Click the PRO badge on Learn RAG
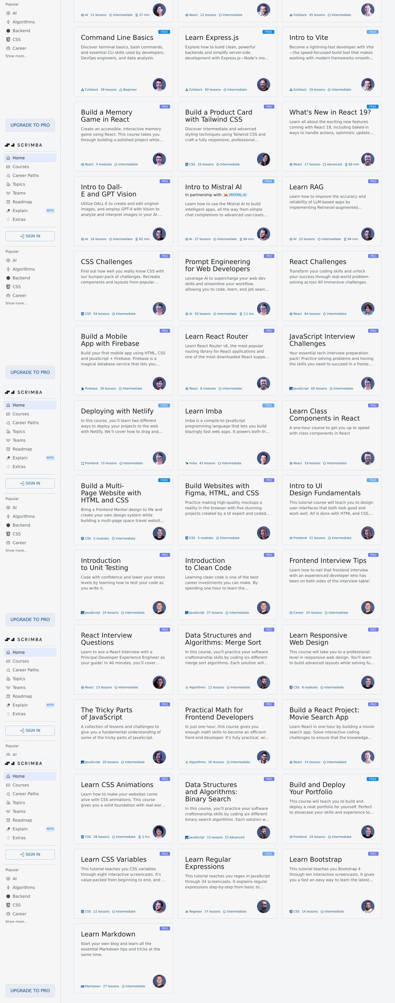Image resolution: width=395 pixels, height=1003 pixels. tap(373, 181)
